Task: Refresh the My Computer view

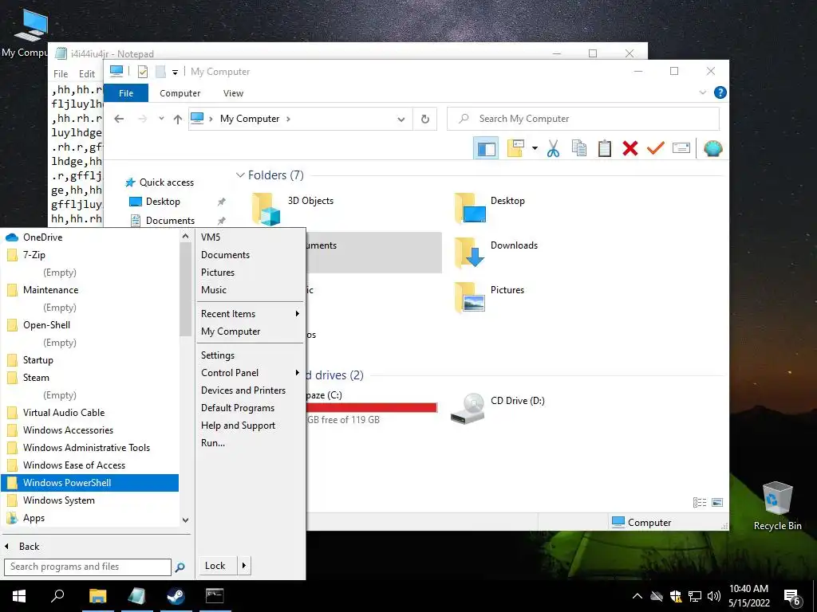Action: pyautogui.click(x=425, y=120)
